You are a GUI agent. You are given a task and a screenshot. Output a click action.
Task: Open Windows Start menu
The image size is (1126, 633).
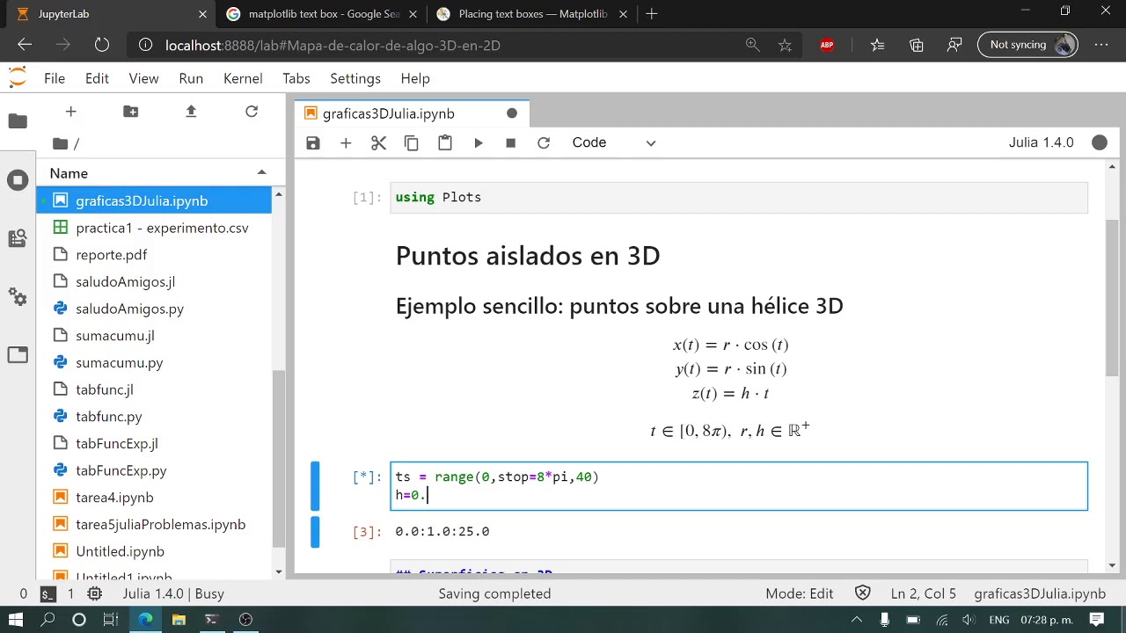tap(16, 620)
